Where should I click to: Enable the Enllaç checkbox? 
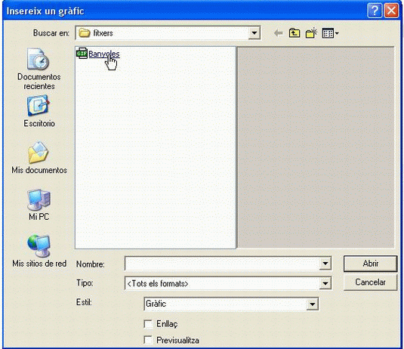tap(148, 324)
